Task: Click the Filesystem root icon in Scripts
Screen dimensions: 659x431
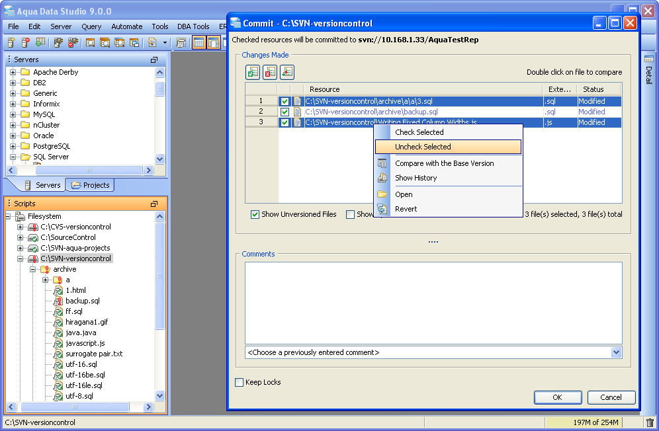Action: pos(20,216)
